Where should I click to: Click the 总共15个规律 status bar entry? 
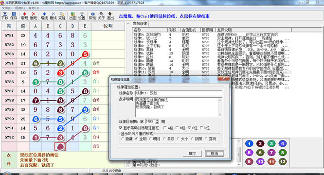point(111,171)
